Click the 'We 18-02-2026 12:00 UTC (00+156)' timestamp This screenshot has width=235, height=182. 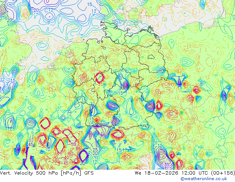point(185,173)
